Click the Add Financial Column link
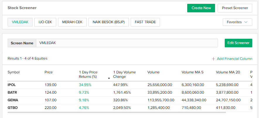The image size is (259, 118). pos(234,59)
